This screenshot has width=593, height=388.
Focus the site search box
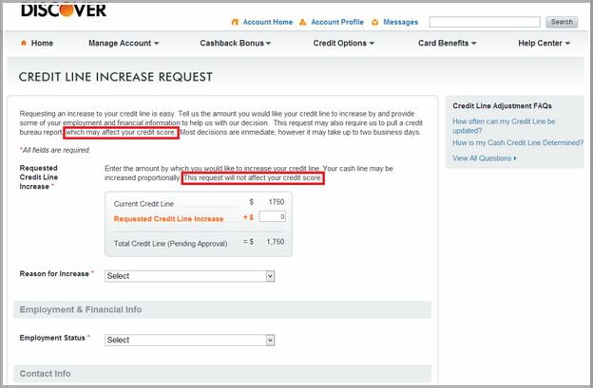pos(485,22)
